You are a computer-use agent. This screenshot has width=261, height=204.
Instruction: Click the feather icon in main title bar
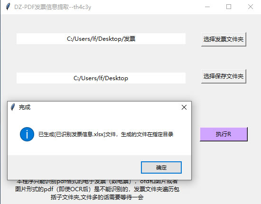click(8, 7)
